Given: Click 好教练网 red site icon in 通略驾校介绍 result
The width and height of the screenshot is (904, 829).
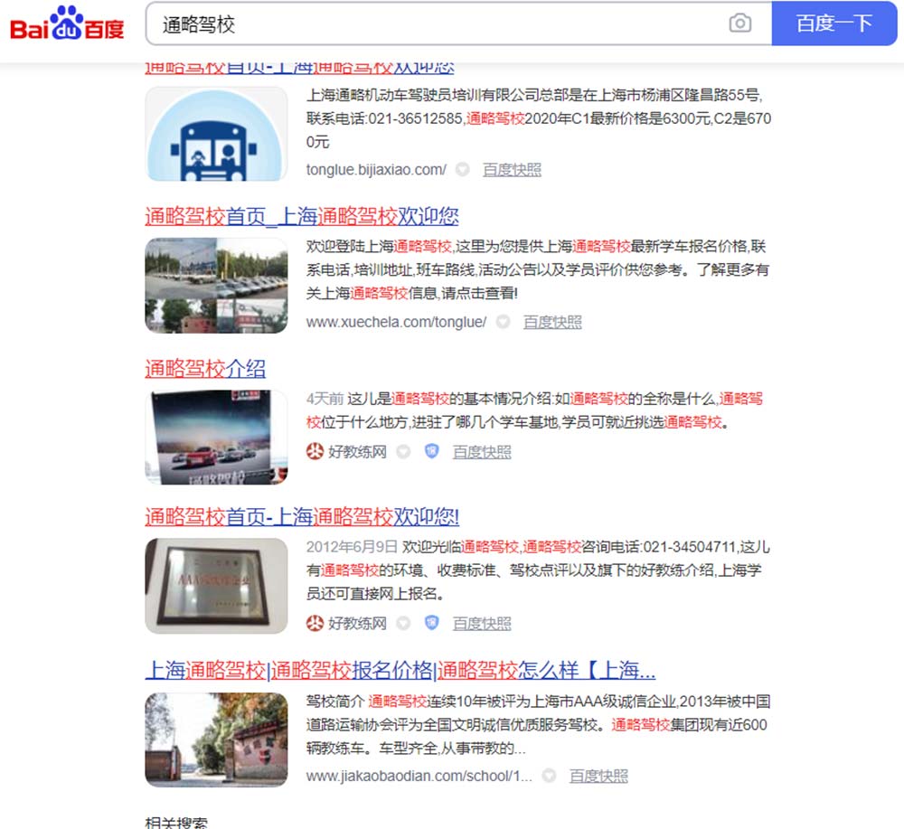Looking at the screenshot, I should tap(315, 451).
